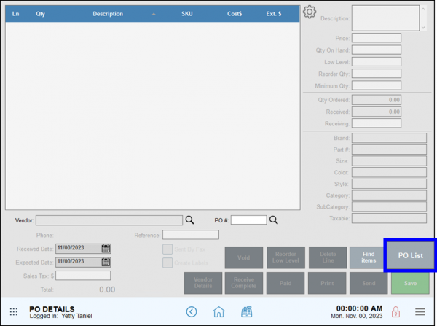
Task: Open the hamburger menu icon
Action: 420,311
